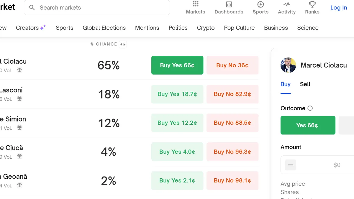Open Ranks trophy icon
The image size is (354, 199).
pyautogui.click(x=312, y=4)
